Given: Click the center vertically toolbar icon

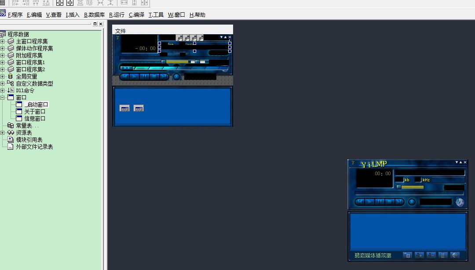Looking at the screenshot, I should [70, 3].
